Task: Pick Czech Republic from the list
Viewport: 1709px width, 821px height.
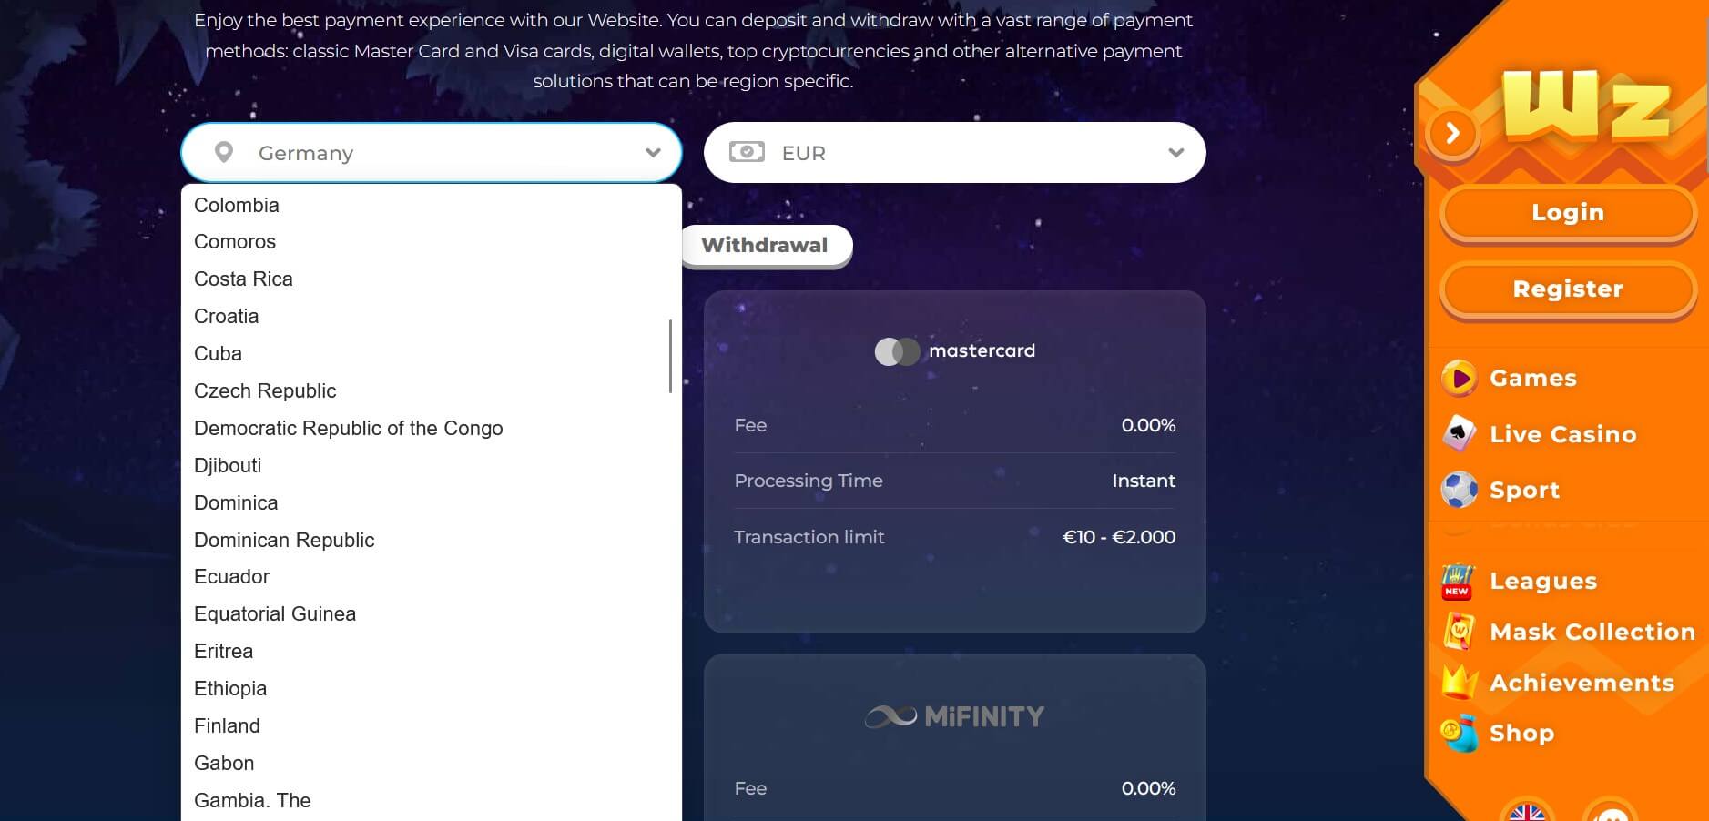Action: pos(265,391)
